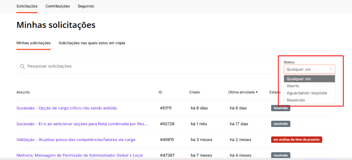This screenshot has height=160, width=352.
Task: Choose Qualquer um option in status list
Action: [309, 79]
